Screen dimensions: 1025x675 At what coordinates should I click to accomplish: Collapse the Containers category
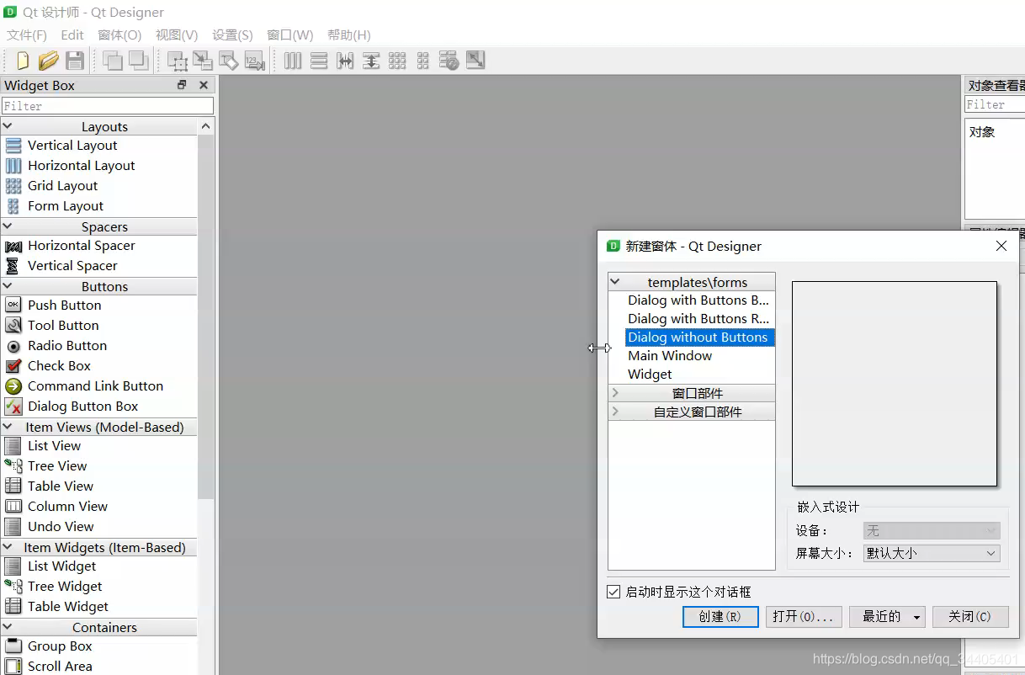[x=8, y=627]
